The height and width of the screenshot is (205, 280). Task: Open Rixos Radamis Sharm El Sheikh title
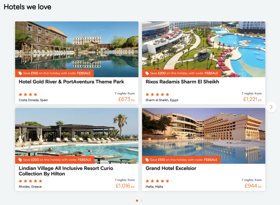click(x=182, y=82)
